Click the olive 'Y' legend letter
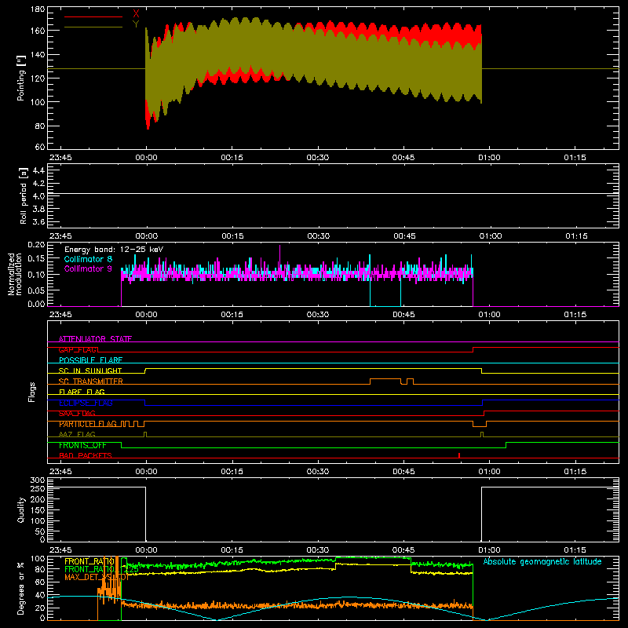 136,24
